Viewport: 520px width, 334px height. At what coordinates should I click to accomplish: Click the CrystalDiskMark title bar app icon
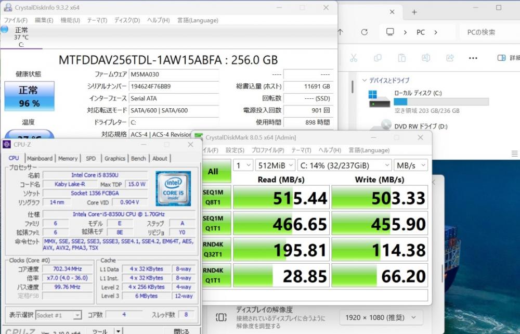tap(198, 137)
